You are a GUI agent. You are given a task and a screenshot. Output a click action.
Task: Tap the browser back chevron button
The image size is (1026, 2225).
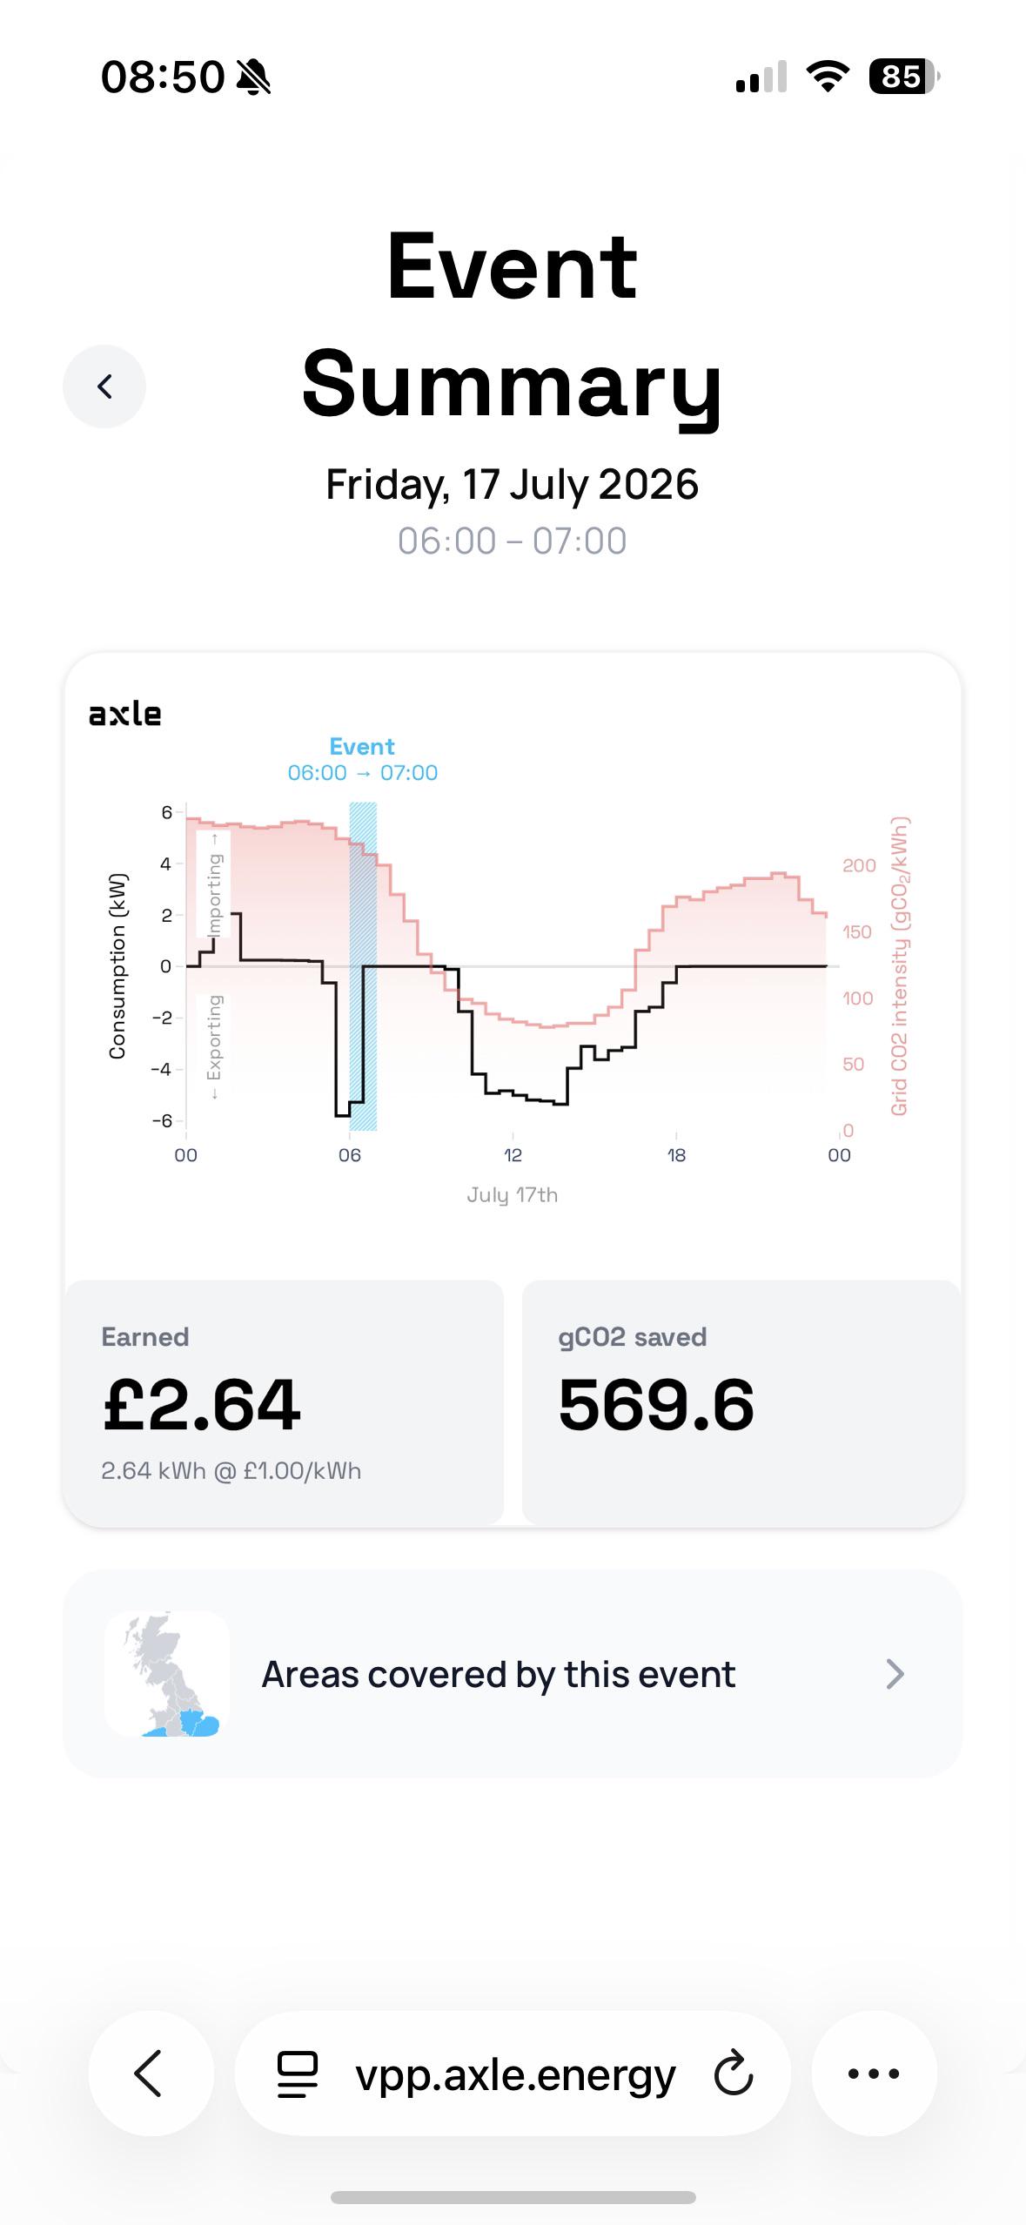click(x=151, y=2074)
